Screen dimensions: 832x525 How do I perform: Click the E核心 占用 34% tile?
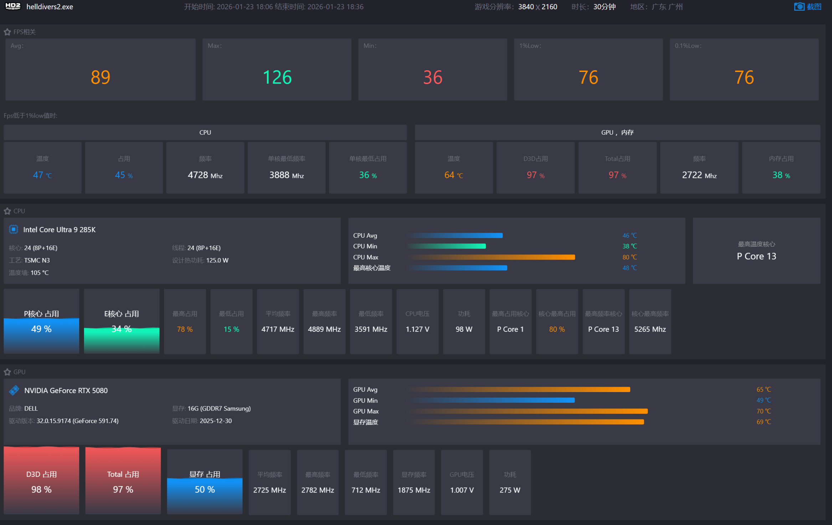[x=122, y=321]
